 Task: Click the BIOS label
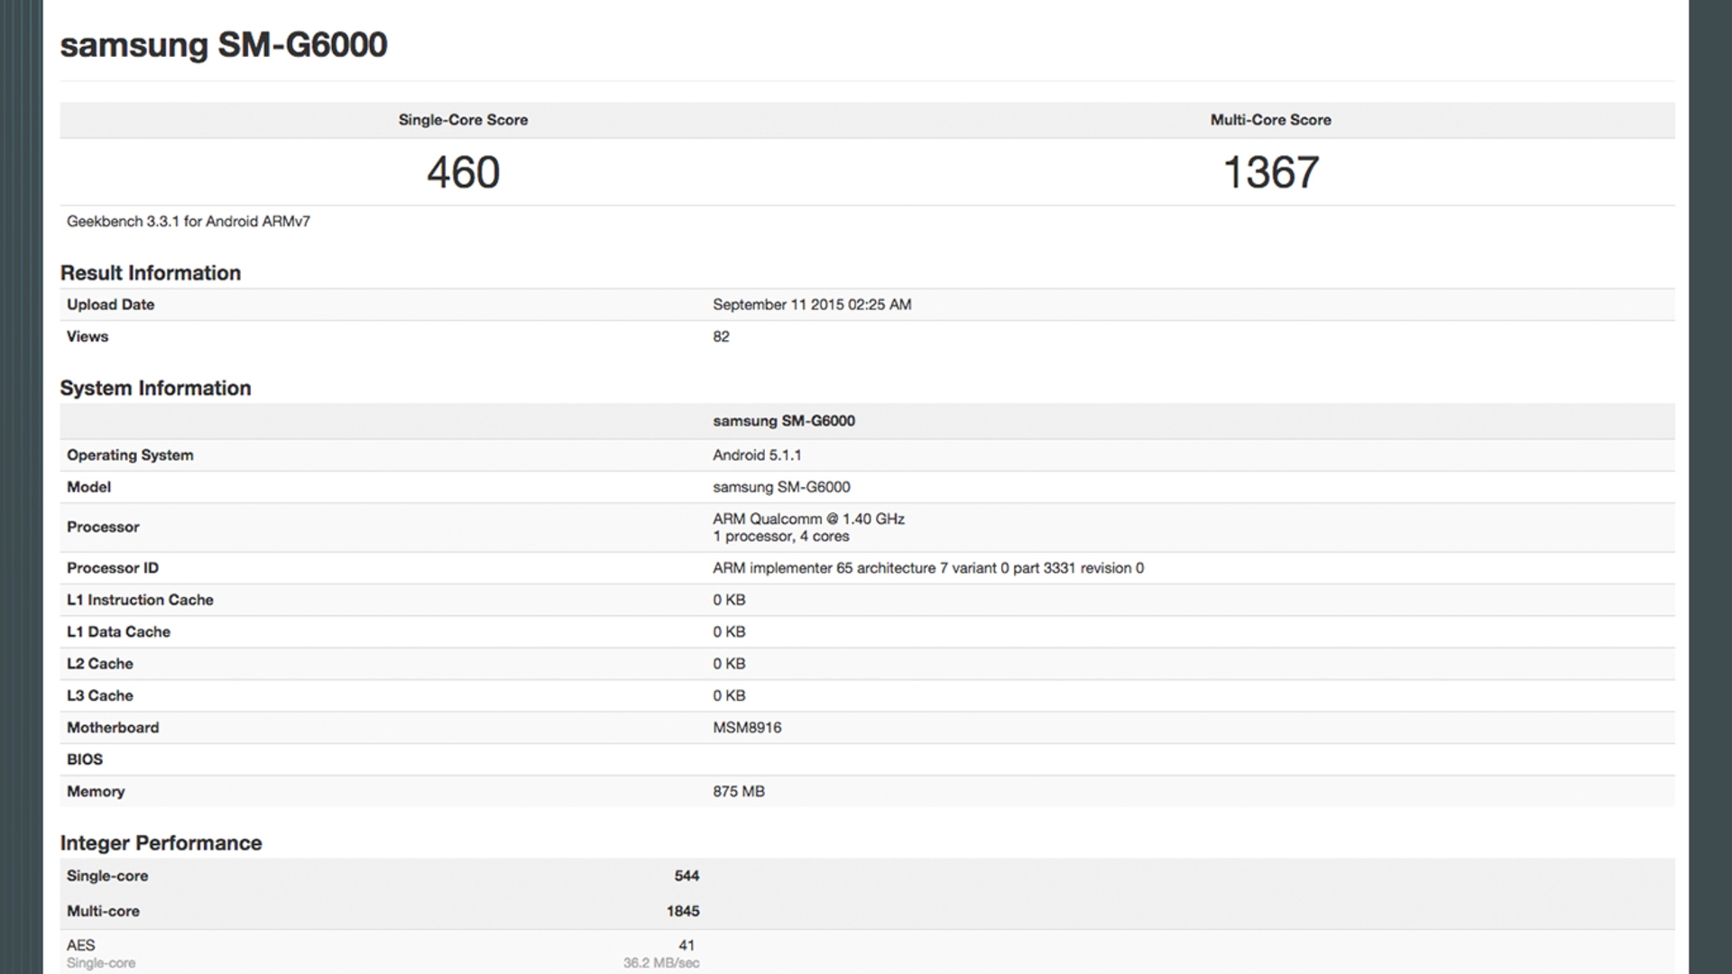85,760
